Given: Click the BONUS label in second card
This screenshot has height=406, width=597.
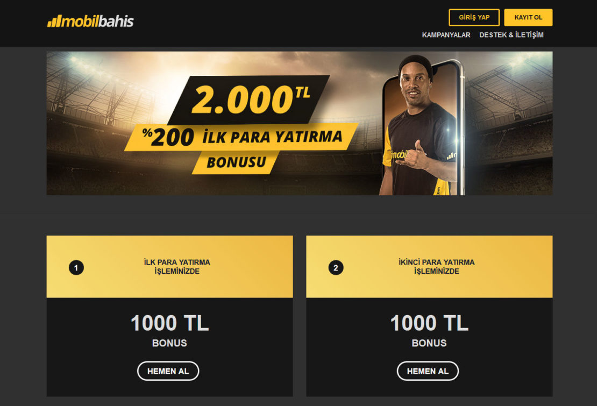Looking at the screenshot, I should click(429, 343).
